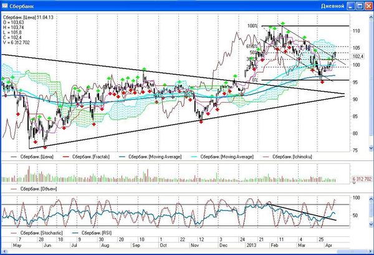The width and height of the screenshot is (374, 255).
Task: Click the Сбербанк [Цена] 11.04.13 header line
Action: 28,17
